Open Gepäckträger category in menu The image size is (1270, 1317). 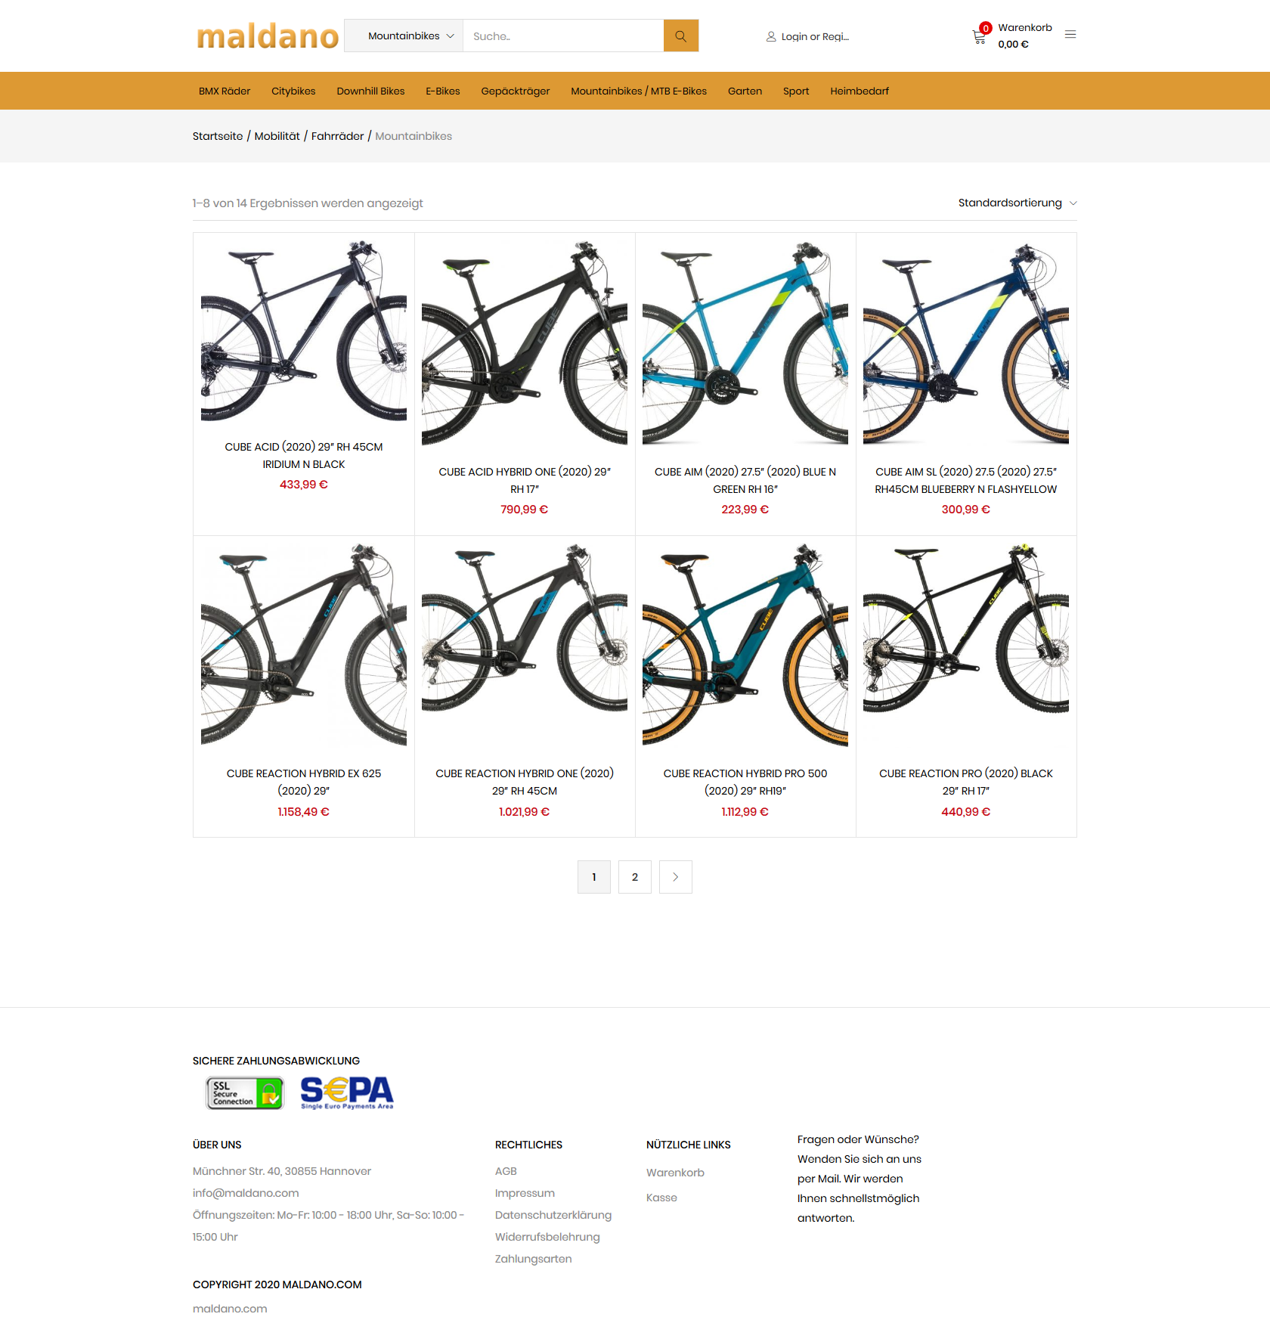516,91
